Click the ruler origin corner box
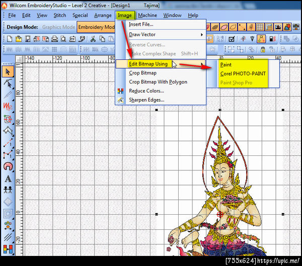Viewport: 302px width, 266px height. 19,59
